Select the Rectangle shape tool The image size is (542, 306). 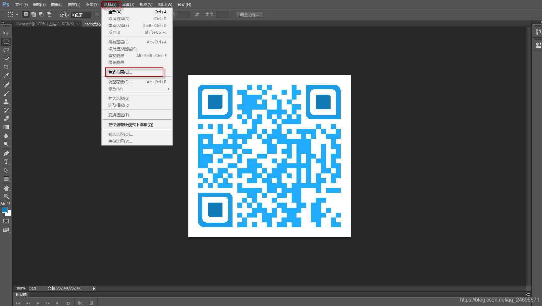[x=6, y=179]
